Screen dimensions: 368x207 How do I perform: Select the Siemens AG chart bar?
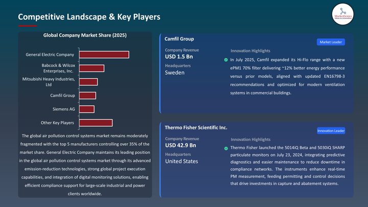[87, 109]
